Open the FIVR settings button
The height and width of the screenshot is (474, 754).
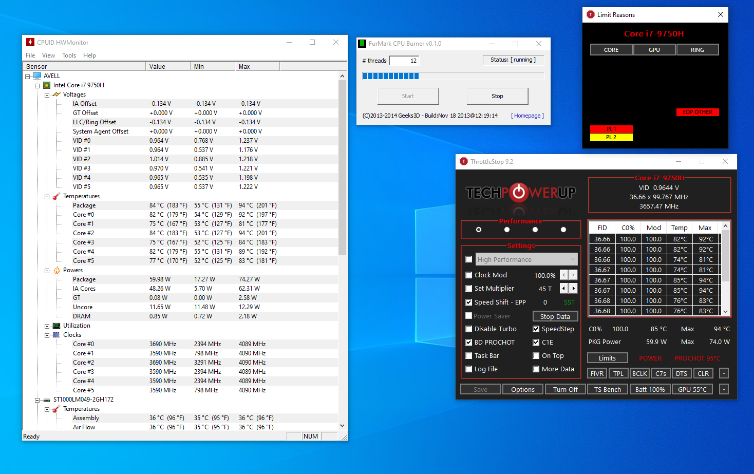click(x=597, y=373)
